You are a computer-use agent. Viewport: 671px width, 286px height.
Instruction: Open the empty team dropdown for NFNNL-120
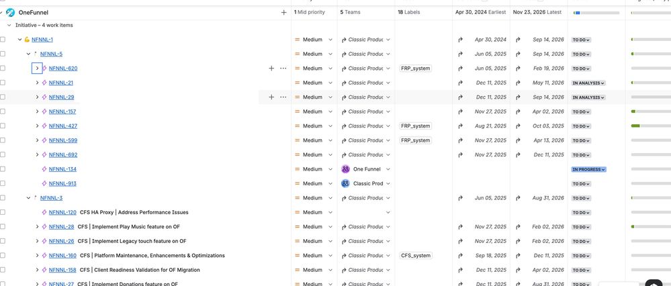(x=388, y=212)
